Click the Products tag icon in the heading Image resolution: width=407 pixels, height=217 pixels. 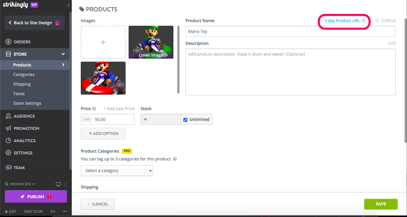[82, 9]
